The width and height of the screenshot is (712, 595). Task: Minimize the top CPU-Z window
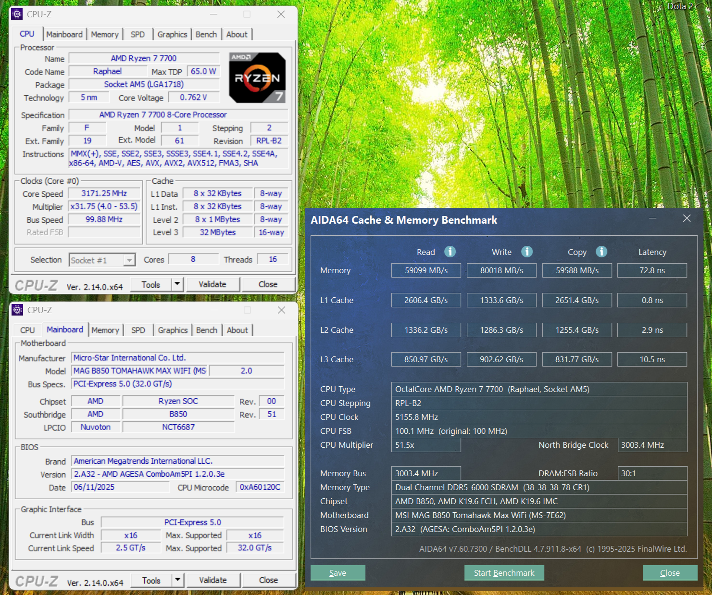pos(213,14)
